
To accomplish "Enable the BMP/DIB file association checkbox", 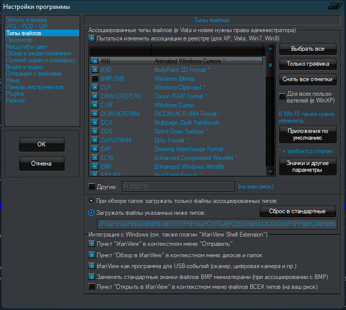I will 95,78.
